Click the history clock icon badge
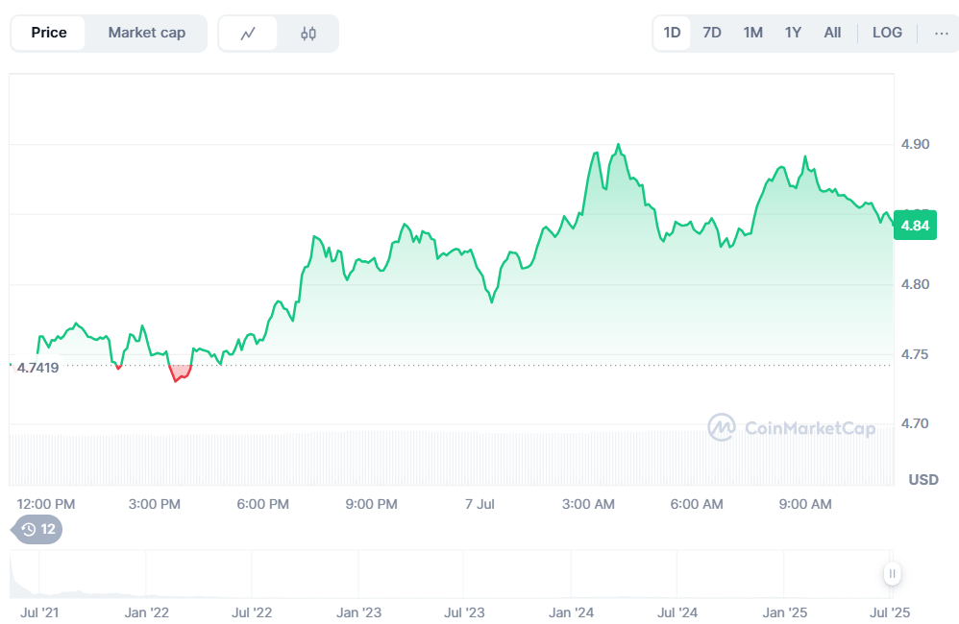 (37, 529)
